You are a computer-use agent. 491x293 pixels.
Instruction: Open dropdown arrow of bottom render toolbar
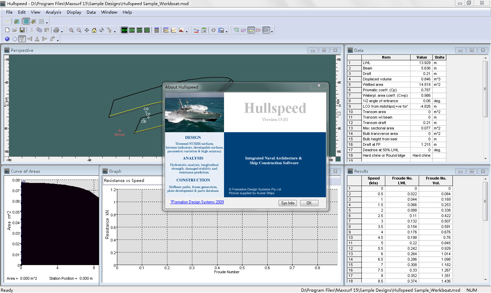(58, 41)
